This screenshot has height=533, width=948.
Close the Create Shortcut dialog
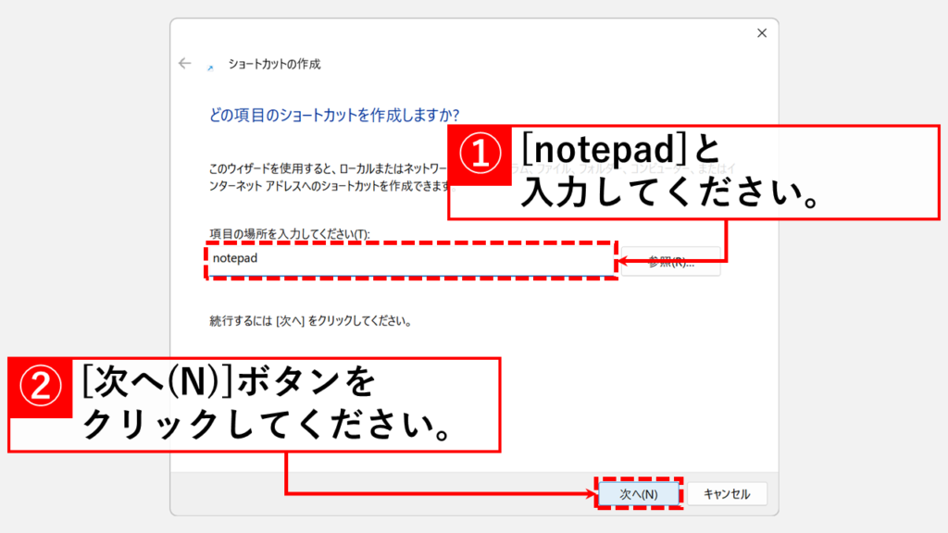point(762,33)
